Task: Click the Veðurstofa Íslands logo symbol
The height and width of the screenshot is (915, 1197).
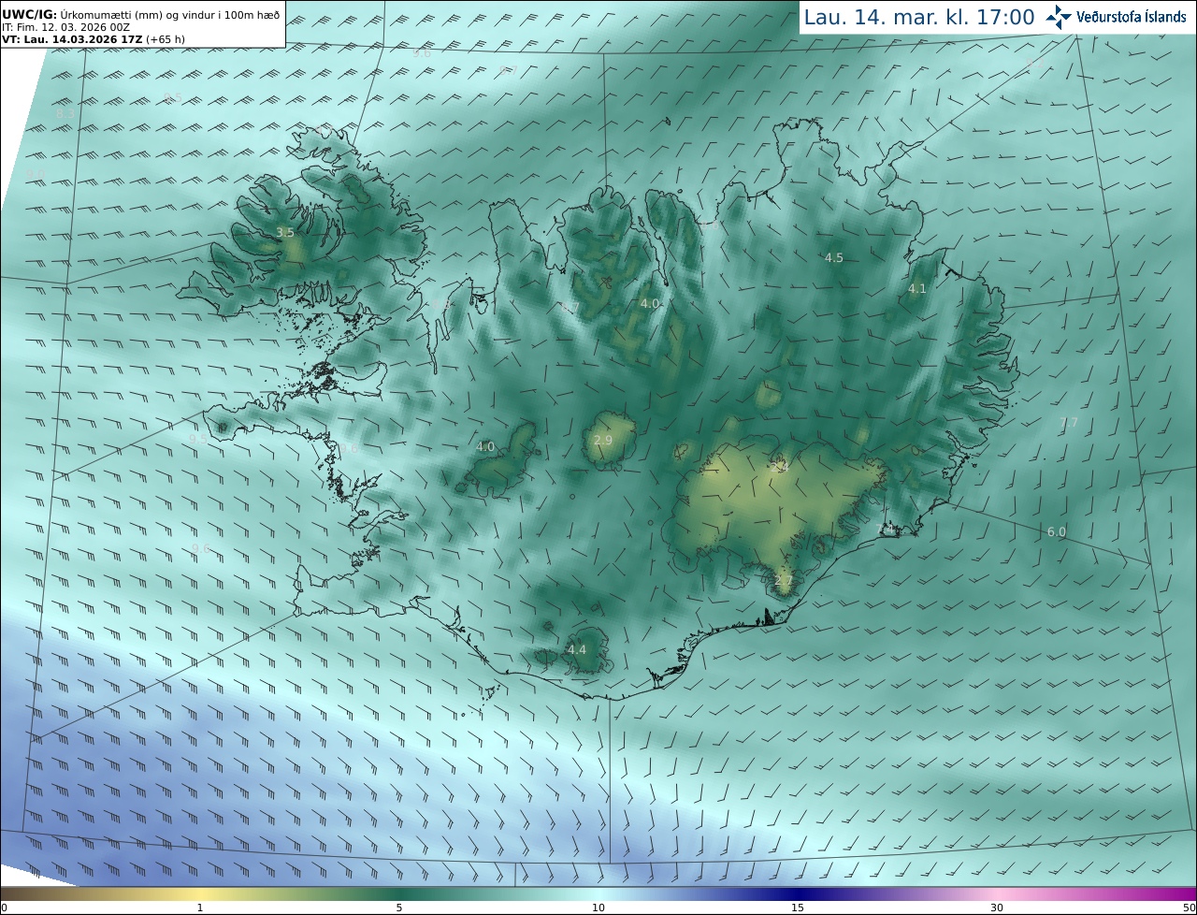Action: pos(1059,17)
